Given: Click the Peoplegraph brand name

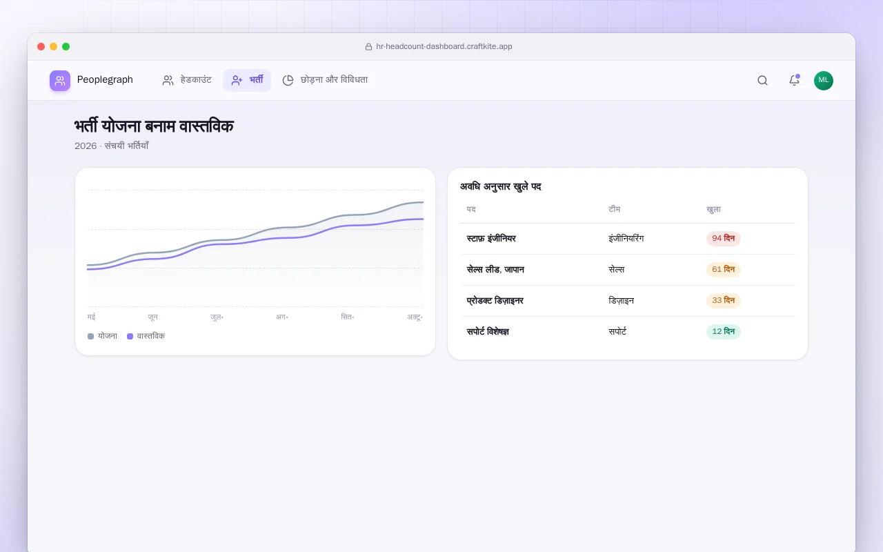Looking at the screenshot, I should pos(105,80).
